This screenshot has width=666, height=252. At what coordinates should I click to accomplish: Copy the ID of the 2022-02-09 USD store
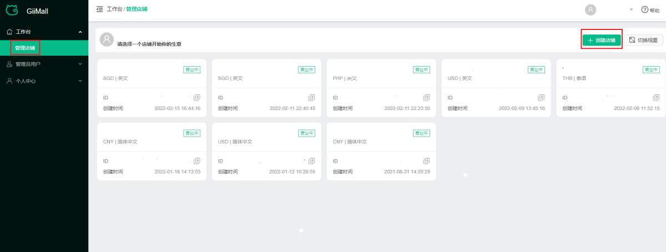[541, 98]
